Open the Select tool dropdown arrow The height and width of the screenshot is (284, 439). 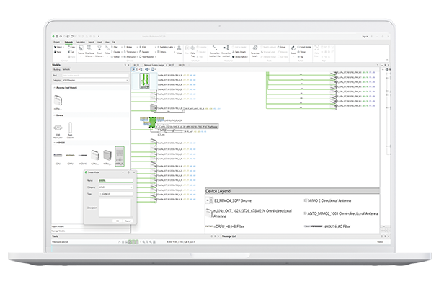click(64, 47)
